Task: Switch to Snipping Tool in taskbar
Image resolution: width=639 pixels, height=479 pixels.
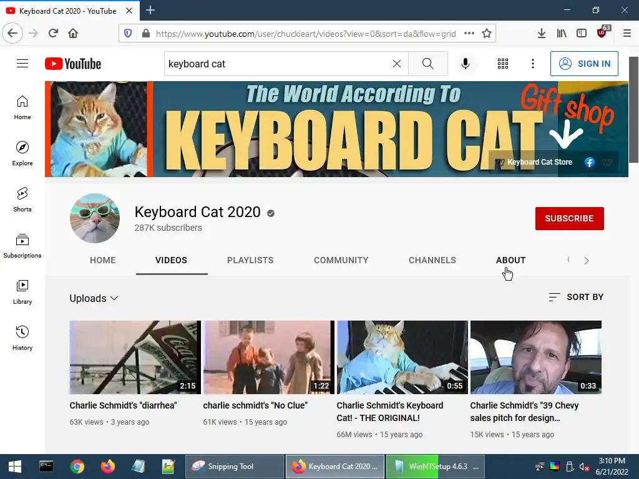Action: 235,467
